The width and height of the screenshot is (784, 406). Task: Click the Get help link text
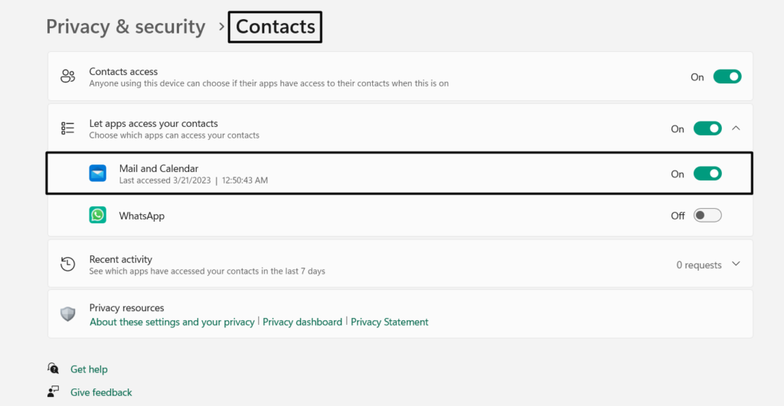(x=89, y=369)
